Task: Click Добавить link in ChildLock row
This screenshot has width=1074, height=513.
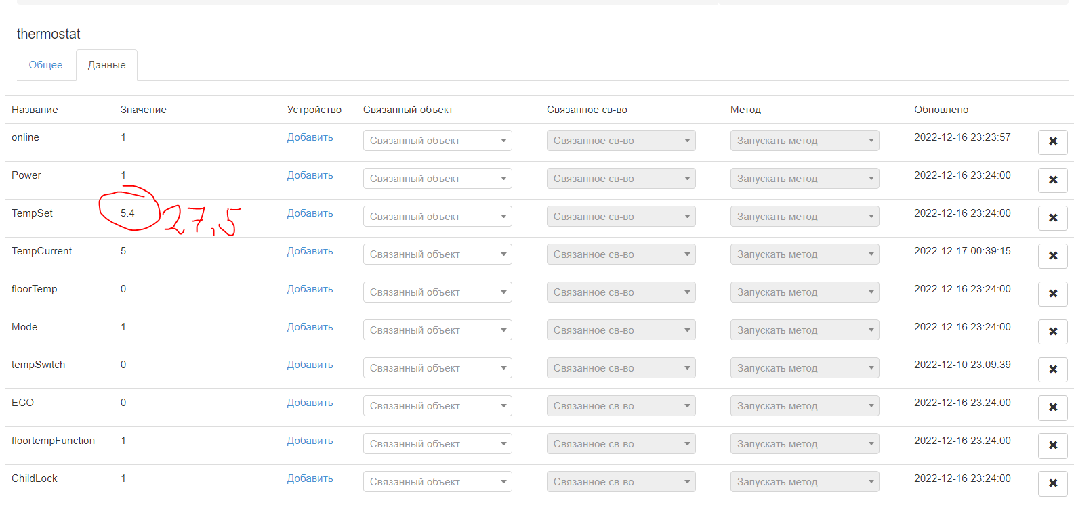Action: tap(310, 478)
